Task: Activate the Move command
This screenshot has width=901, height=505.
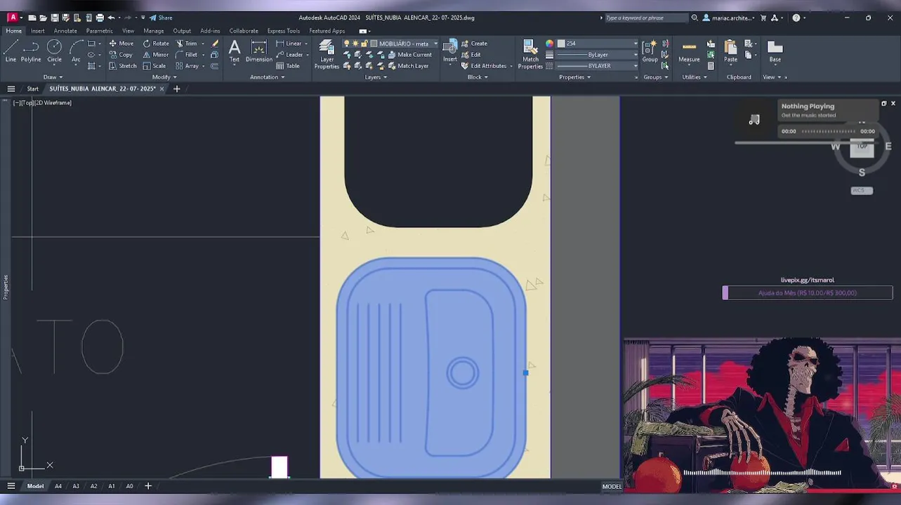Action: click(x=121, y=43)
